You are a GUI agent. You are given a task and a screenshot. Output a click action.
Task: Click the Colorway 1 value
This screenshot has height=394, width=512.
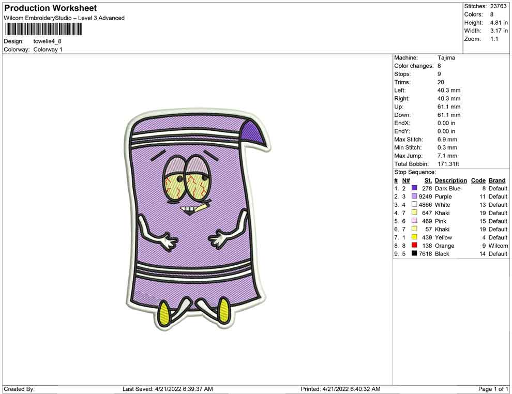click(x=48, y=50)
